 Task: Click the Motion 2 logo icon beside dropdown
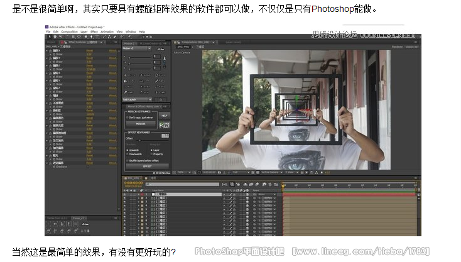161,50
